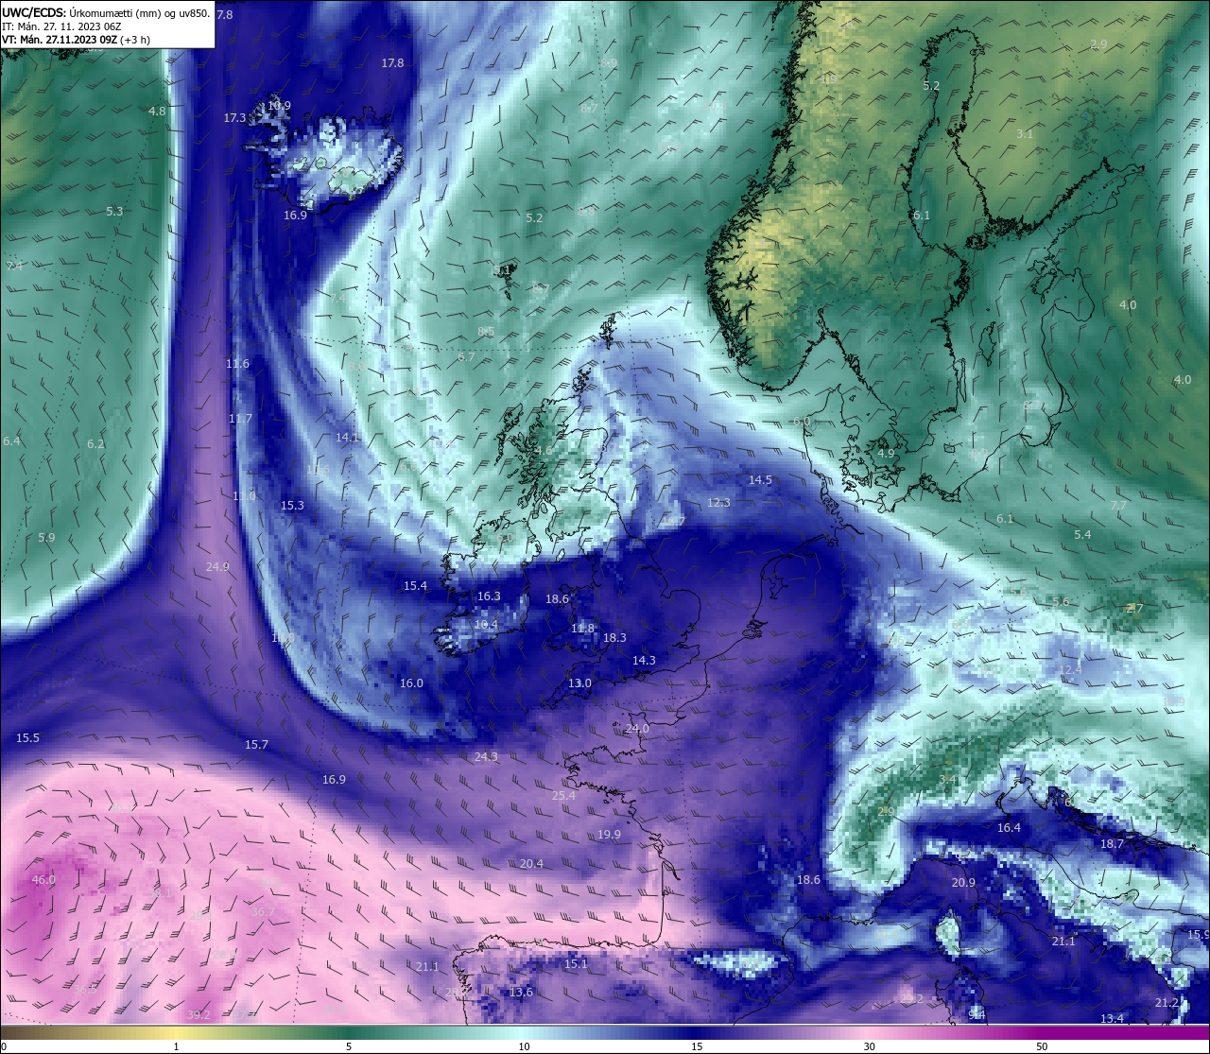
Task: Click the 18.7 value over the Adriatic
Action: coord(1112,844)
